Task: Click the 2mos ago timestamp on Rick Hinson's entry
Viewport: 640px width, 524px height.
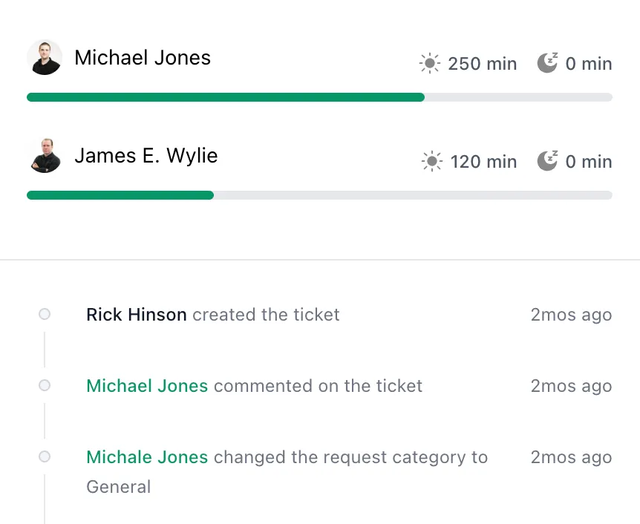Action: pyautogui.click(x=571, y=314)
